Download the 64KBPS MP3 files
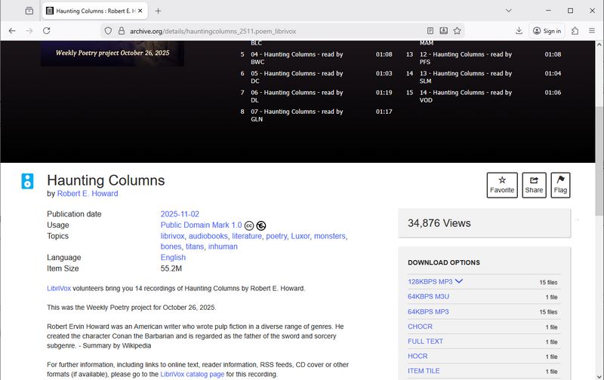Screen dimensions: 604x380 pyautogui.click(x=428, y=311)
